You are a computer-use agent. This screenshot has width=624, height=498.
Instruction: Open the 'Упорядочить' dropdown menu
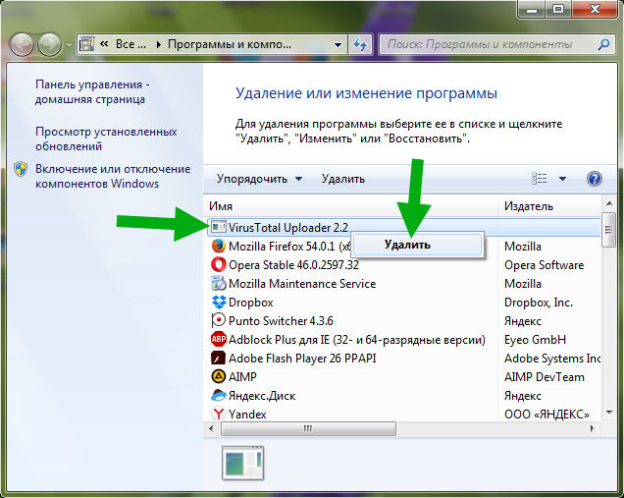pyautogui.click(x=259, y=179)
